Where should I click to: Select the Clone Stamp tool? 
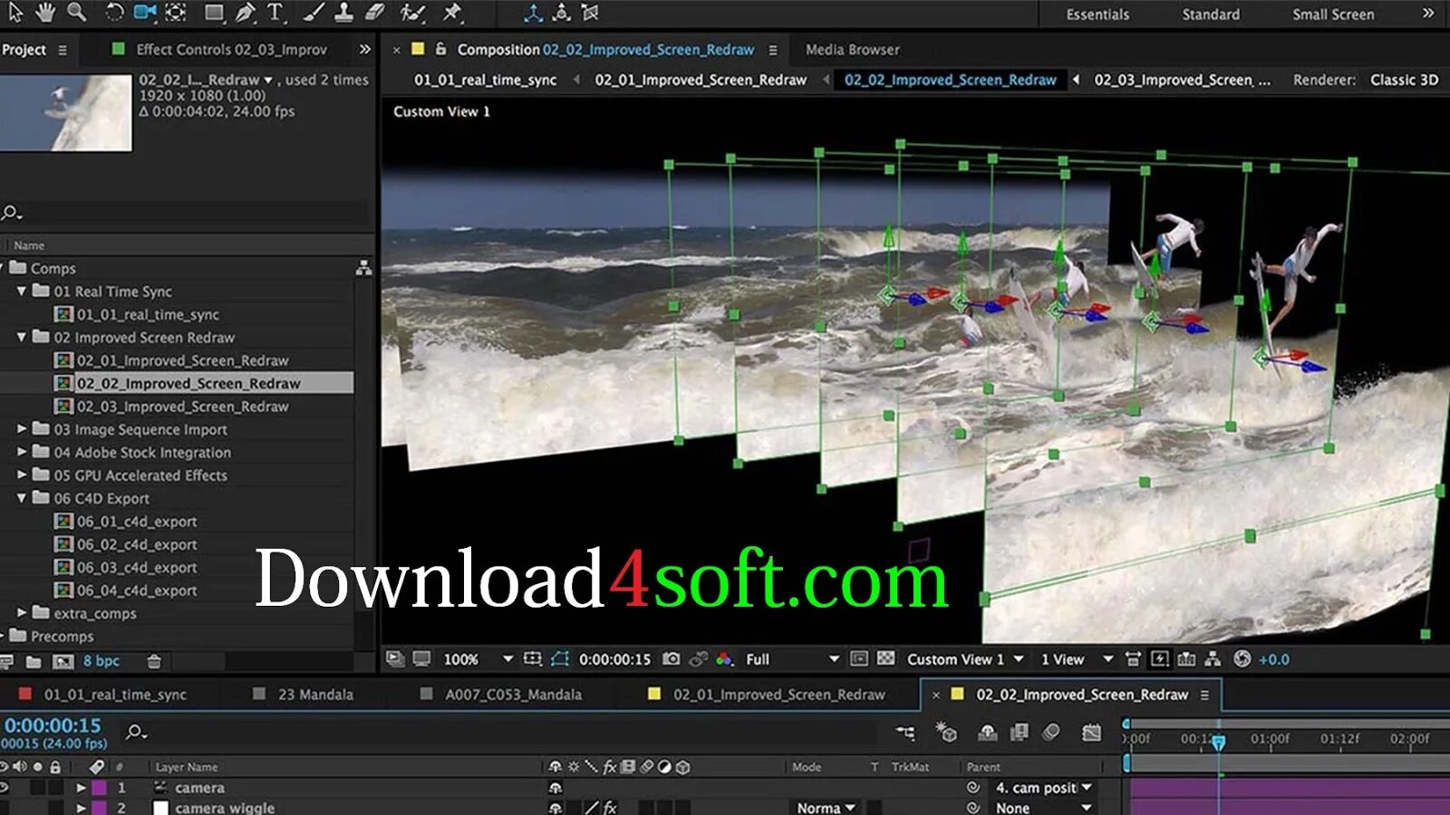point(344,13)
